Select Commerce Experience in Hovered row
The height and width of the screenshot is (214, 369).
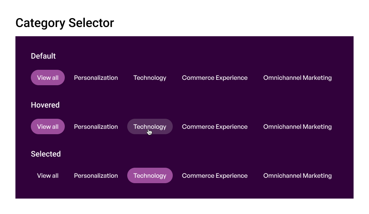[x=215, y=126]
